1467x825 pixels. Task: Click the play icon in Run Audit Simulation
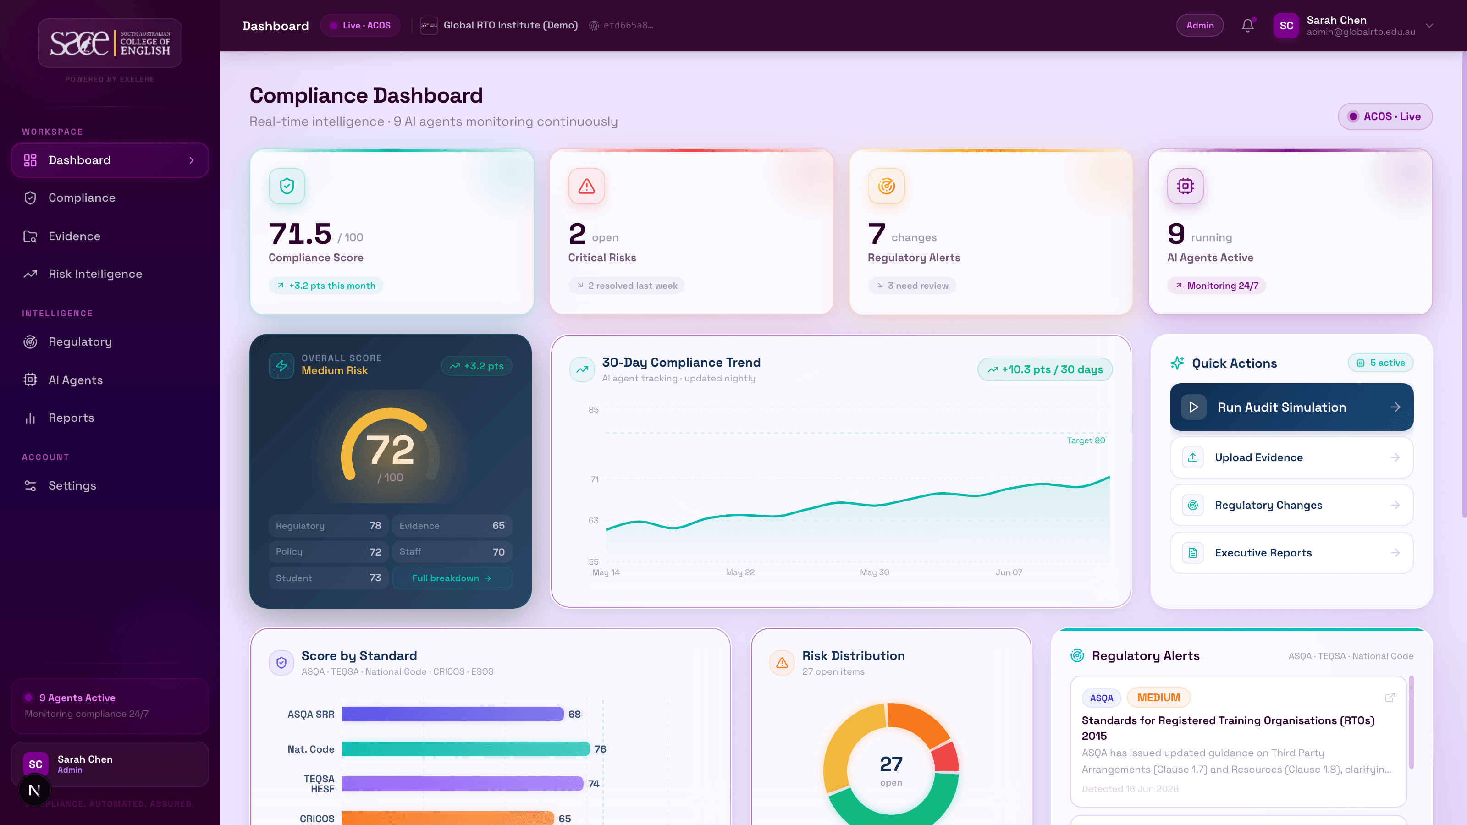click(1194, 407)
